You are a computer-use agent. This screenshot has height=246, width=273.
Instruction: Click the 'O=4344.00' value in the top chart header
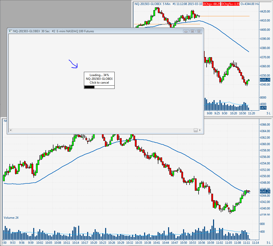(x=248, y=4)
